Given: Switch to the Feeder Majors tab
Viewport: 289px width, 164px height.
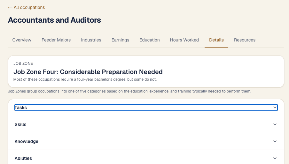Looking at the screenshot, I should click(x=56, y=40).
